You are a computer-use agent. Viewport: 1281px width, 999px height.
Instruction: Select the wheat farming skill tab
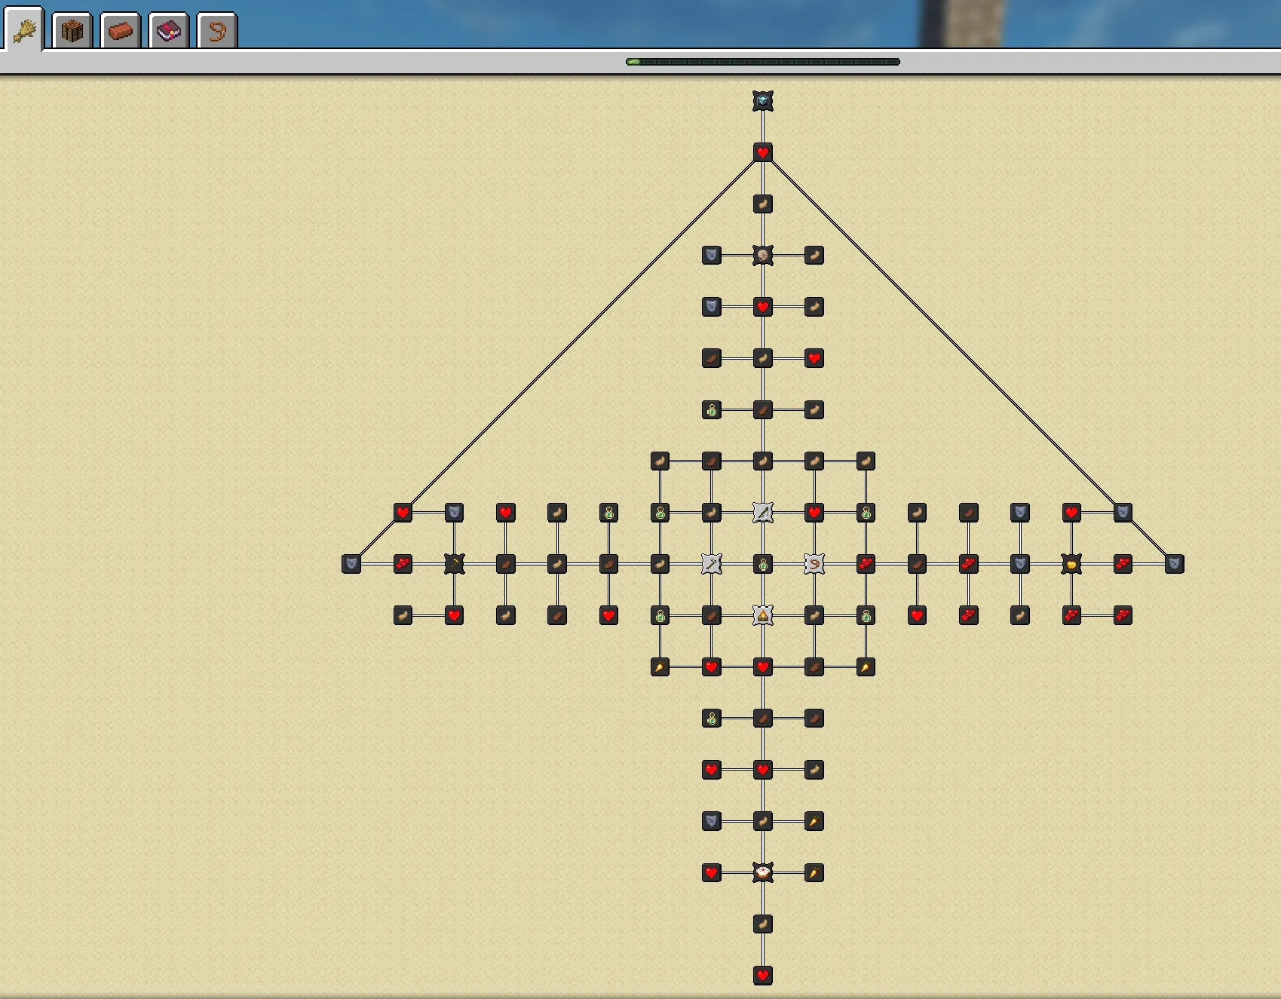tap(24, 30)
